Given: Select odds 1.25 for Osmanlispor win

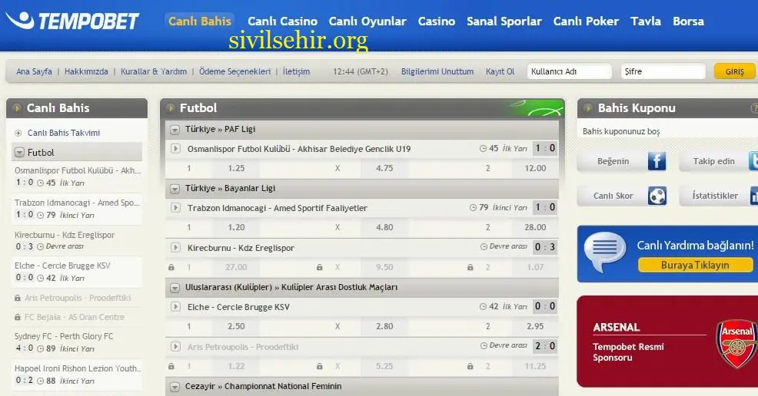Looking at the screenshot, I should coord(236,168).
